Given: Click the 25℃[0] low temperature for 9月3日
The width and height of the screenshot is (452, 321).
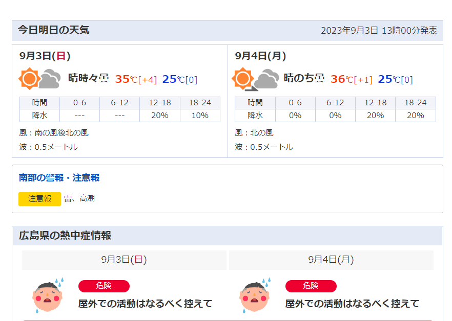Looking at the screenshot, I should (180, 79).
